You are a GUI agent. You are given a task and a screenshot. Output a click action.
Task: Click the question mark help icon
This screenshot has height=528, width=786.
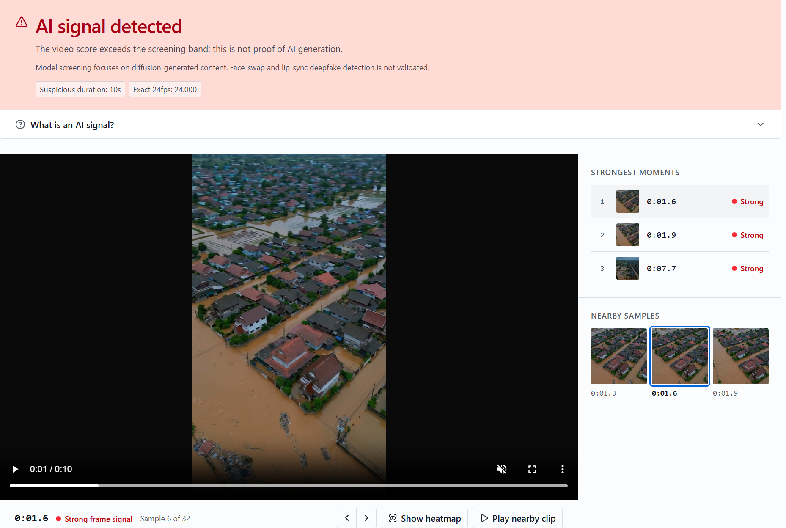click(20, 124)
